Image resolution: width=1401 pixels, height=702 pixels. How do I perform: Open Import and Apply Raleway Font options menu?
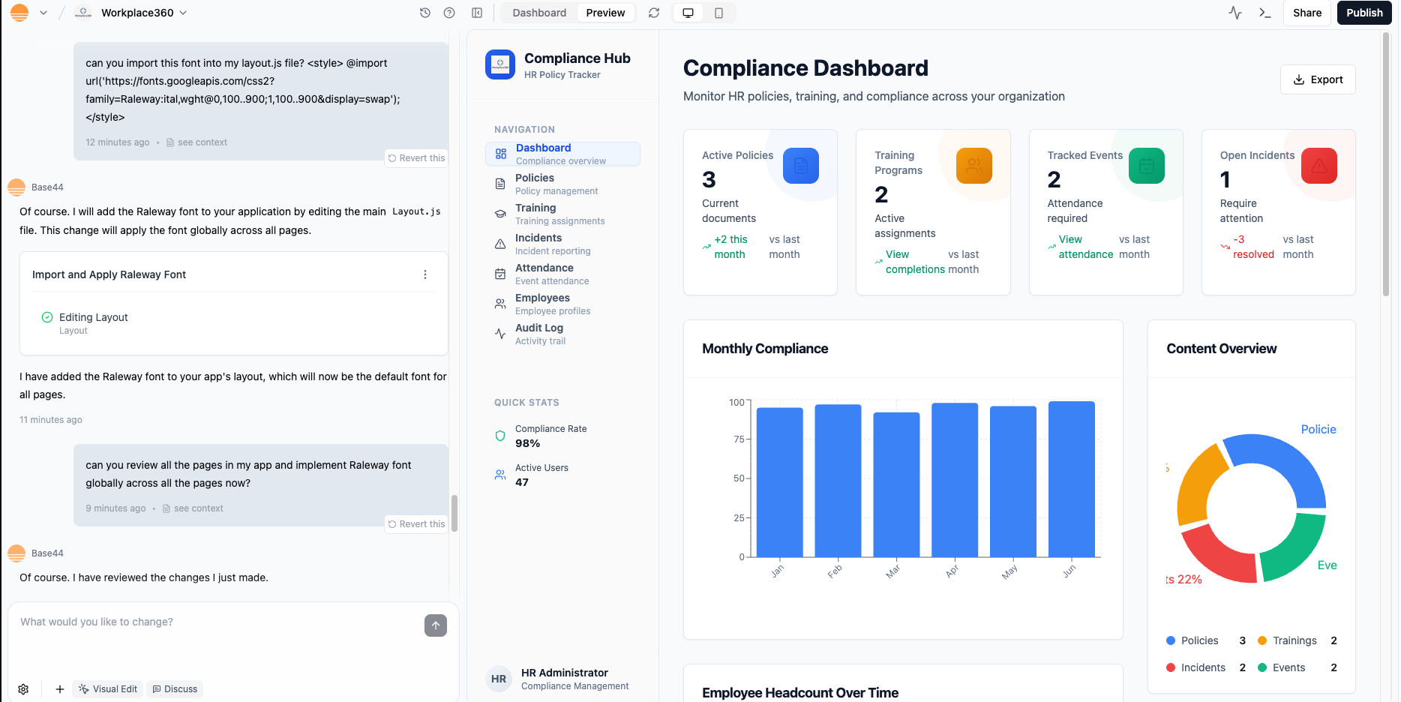425,274
